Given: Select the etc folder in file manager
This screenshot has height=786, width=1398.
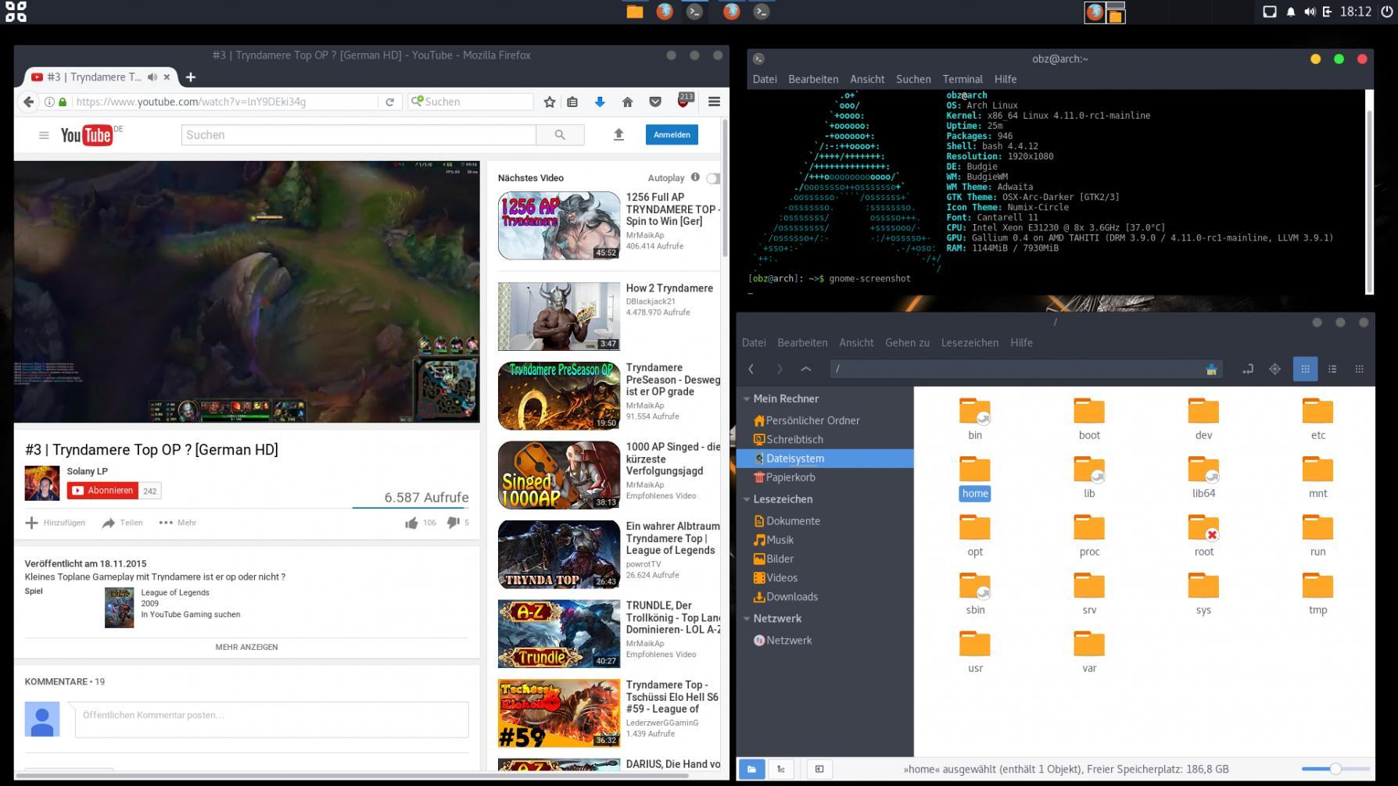Looking at the screenshot, I should pos(1317,420).
